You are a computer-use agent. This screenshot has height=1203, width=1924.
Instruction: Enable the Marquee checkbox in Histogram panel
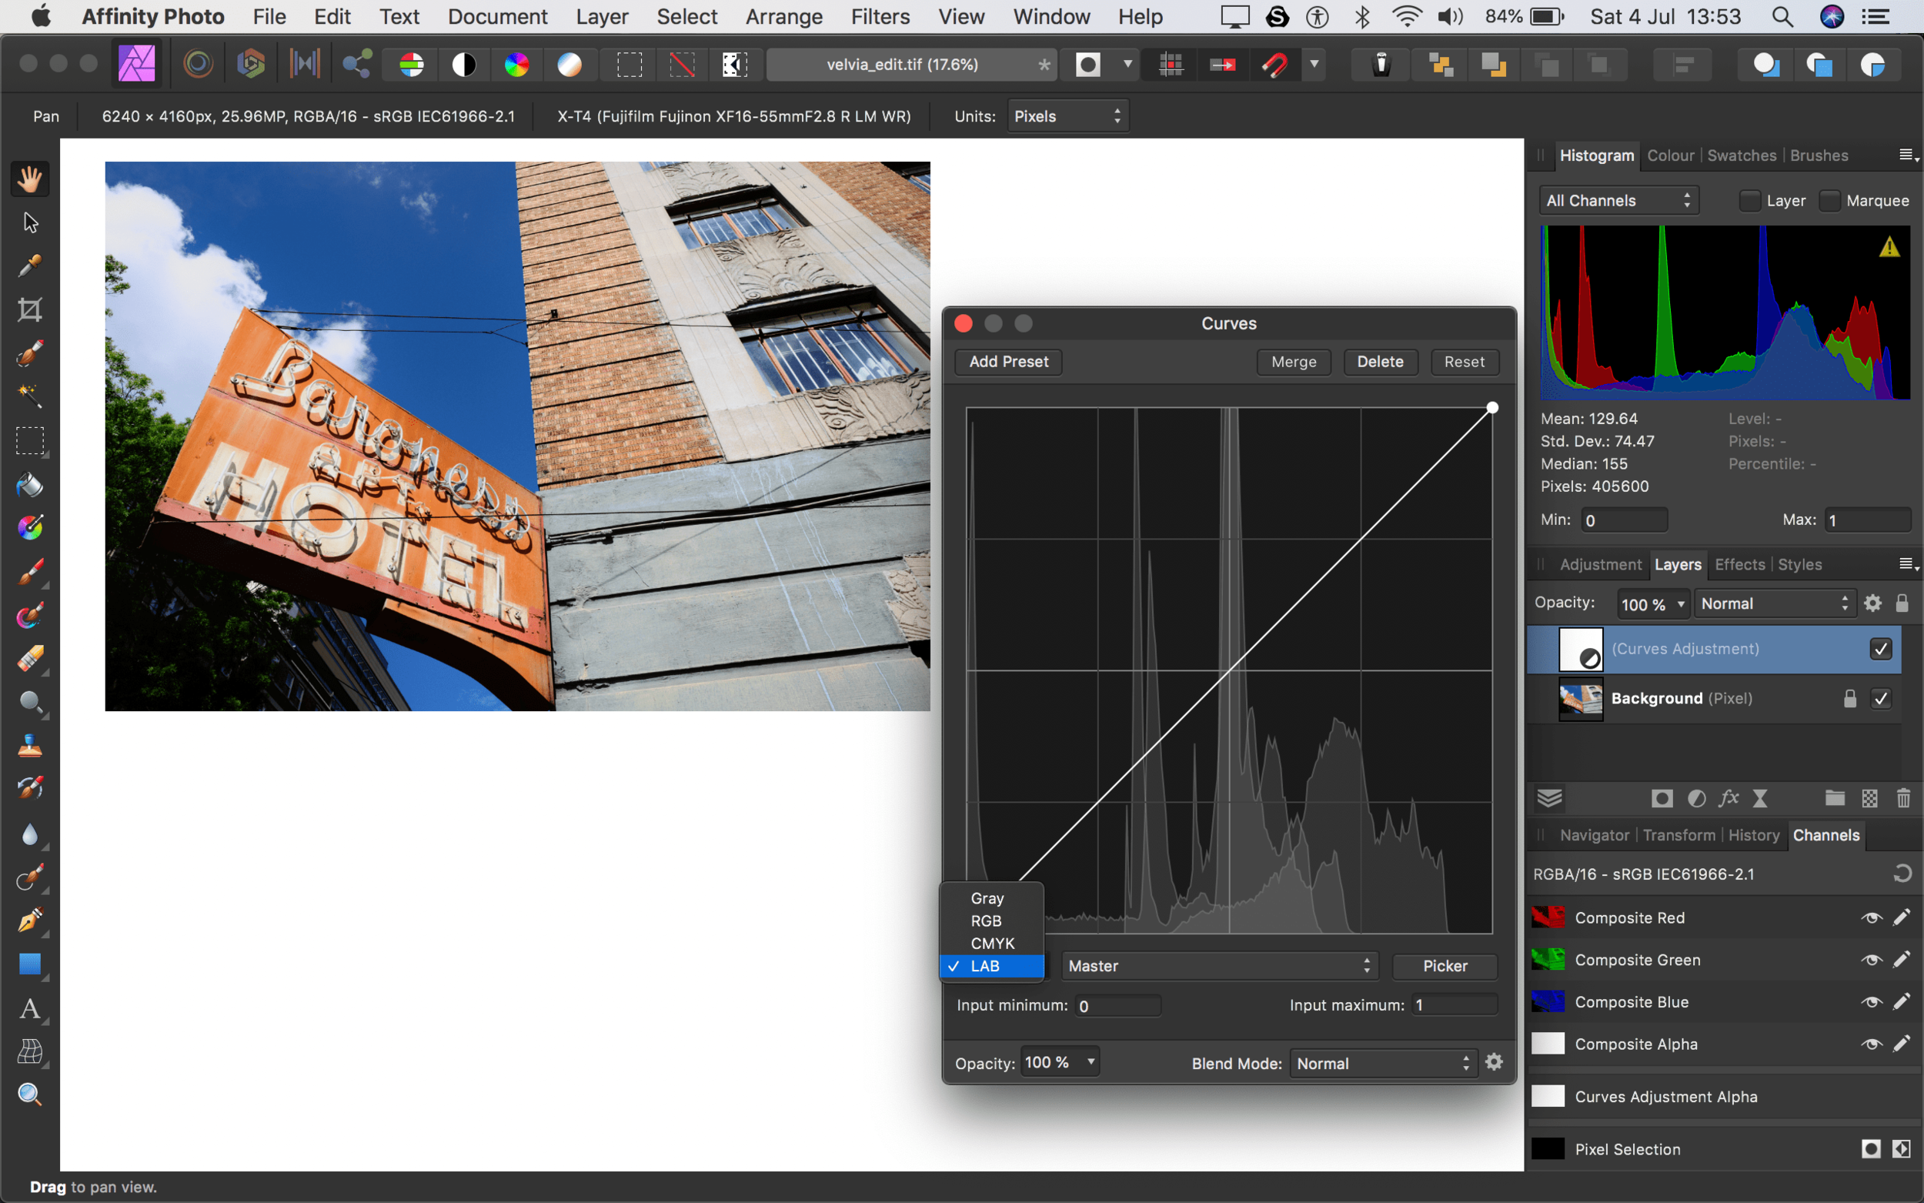pos(1830,200)
